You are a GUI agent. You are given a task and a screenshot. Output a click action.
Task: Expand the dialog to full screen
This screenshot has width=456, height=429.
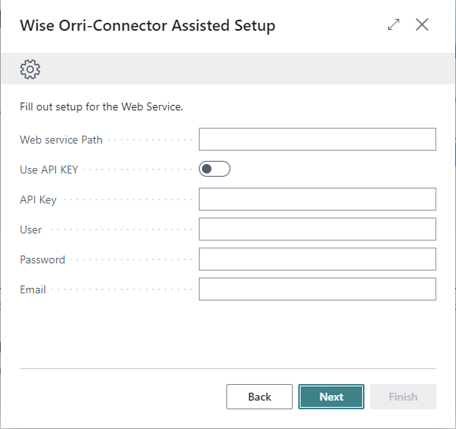pos(394,24)
